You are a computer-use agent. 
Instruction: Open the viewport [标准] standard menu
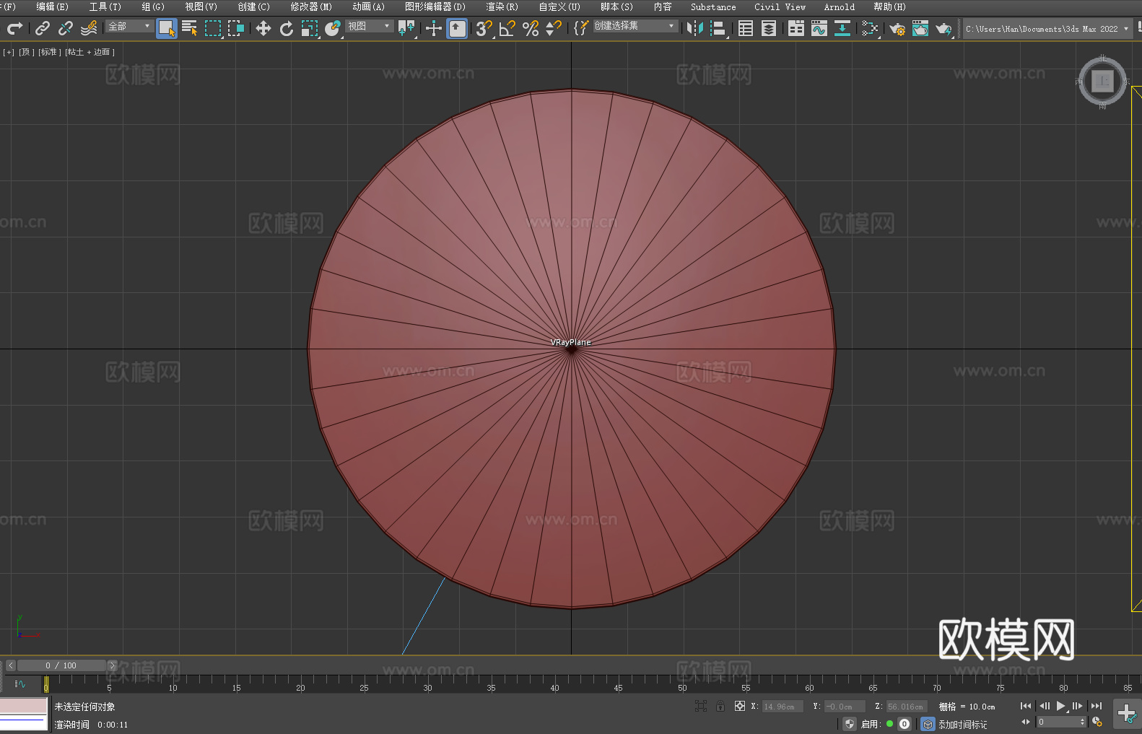coord(49,52)
